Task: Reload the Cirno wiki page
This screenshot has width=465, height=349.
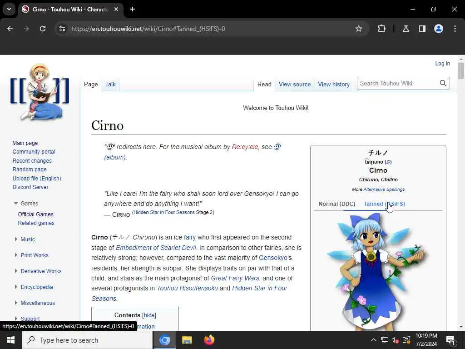Action: point(43,29)
